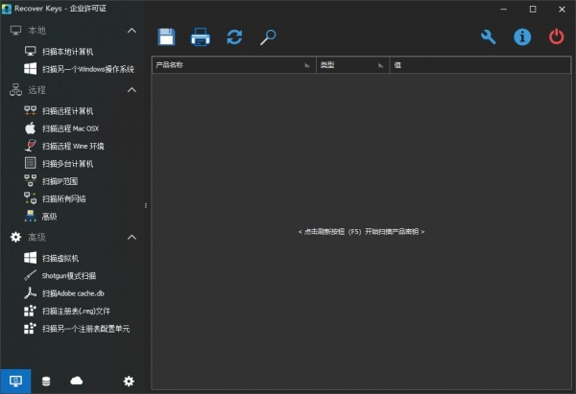Click the Refresh scan arrows icon
Viewport: 576px width, 394px height.
click(234, 37)
